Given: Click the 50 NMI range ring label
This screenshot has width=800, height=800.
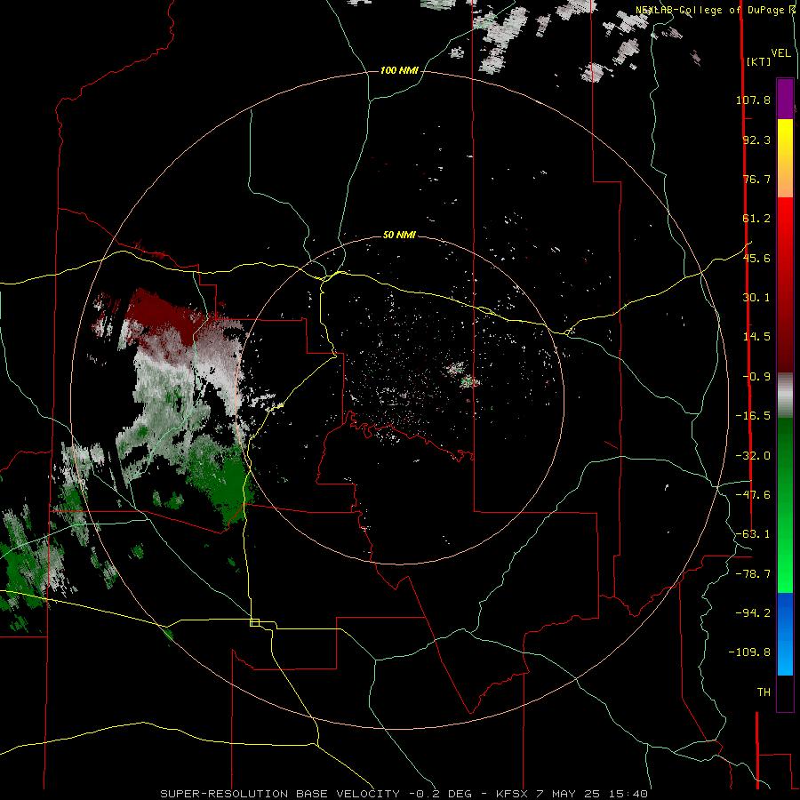Looking at the screenshot, I should click(399, 235).
